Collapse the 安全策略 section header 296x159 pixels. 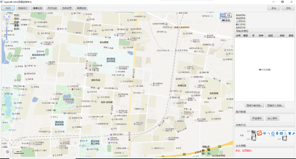pyautogui.click(x=265, y=146)
